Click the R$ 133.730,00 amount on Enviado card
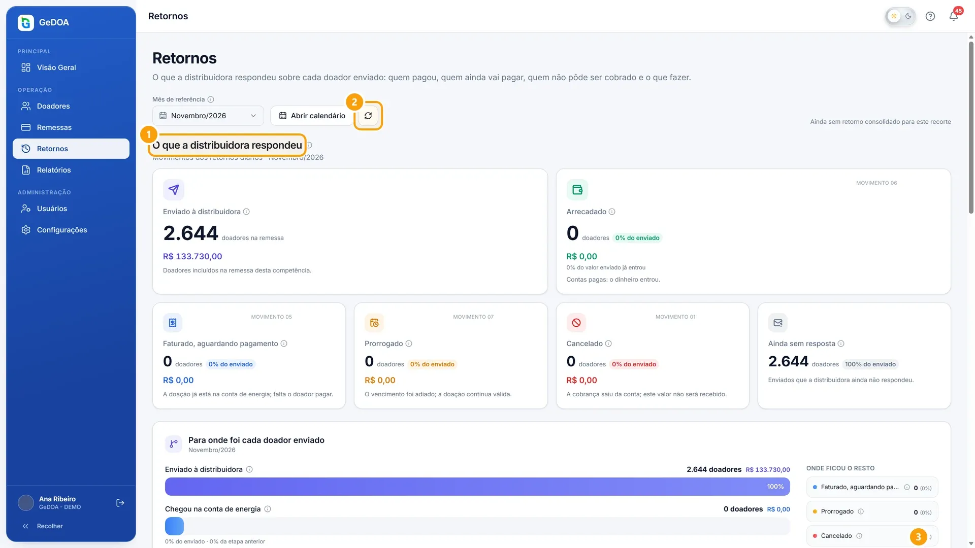 coord(192,256)
